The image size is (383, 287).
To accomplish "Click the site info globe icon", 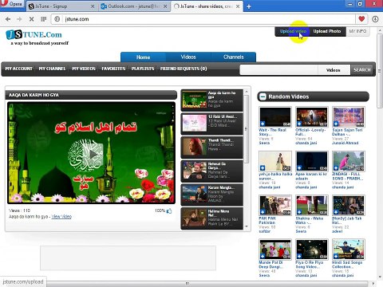I will (x=57, y=19).
